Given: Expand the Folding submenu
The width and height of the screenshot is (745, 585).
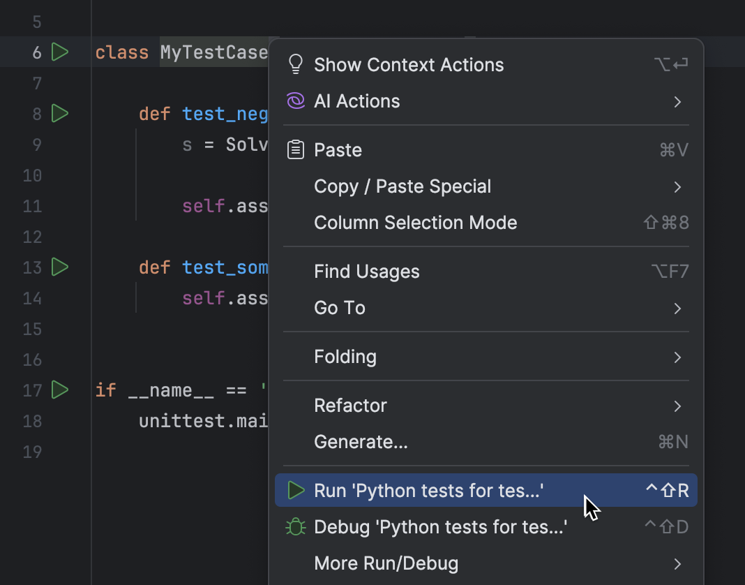Looking at the screenshot, I should 345,356.
